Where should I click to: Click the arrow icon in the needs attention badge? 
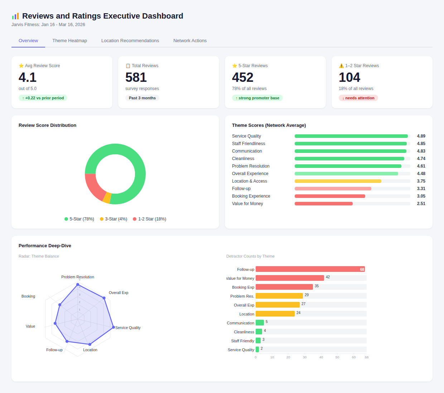point(343,98)
